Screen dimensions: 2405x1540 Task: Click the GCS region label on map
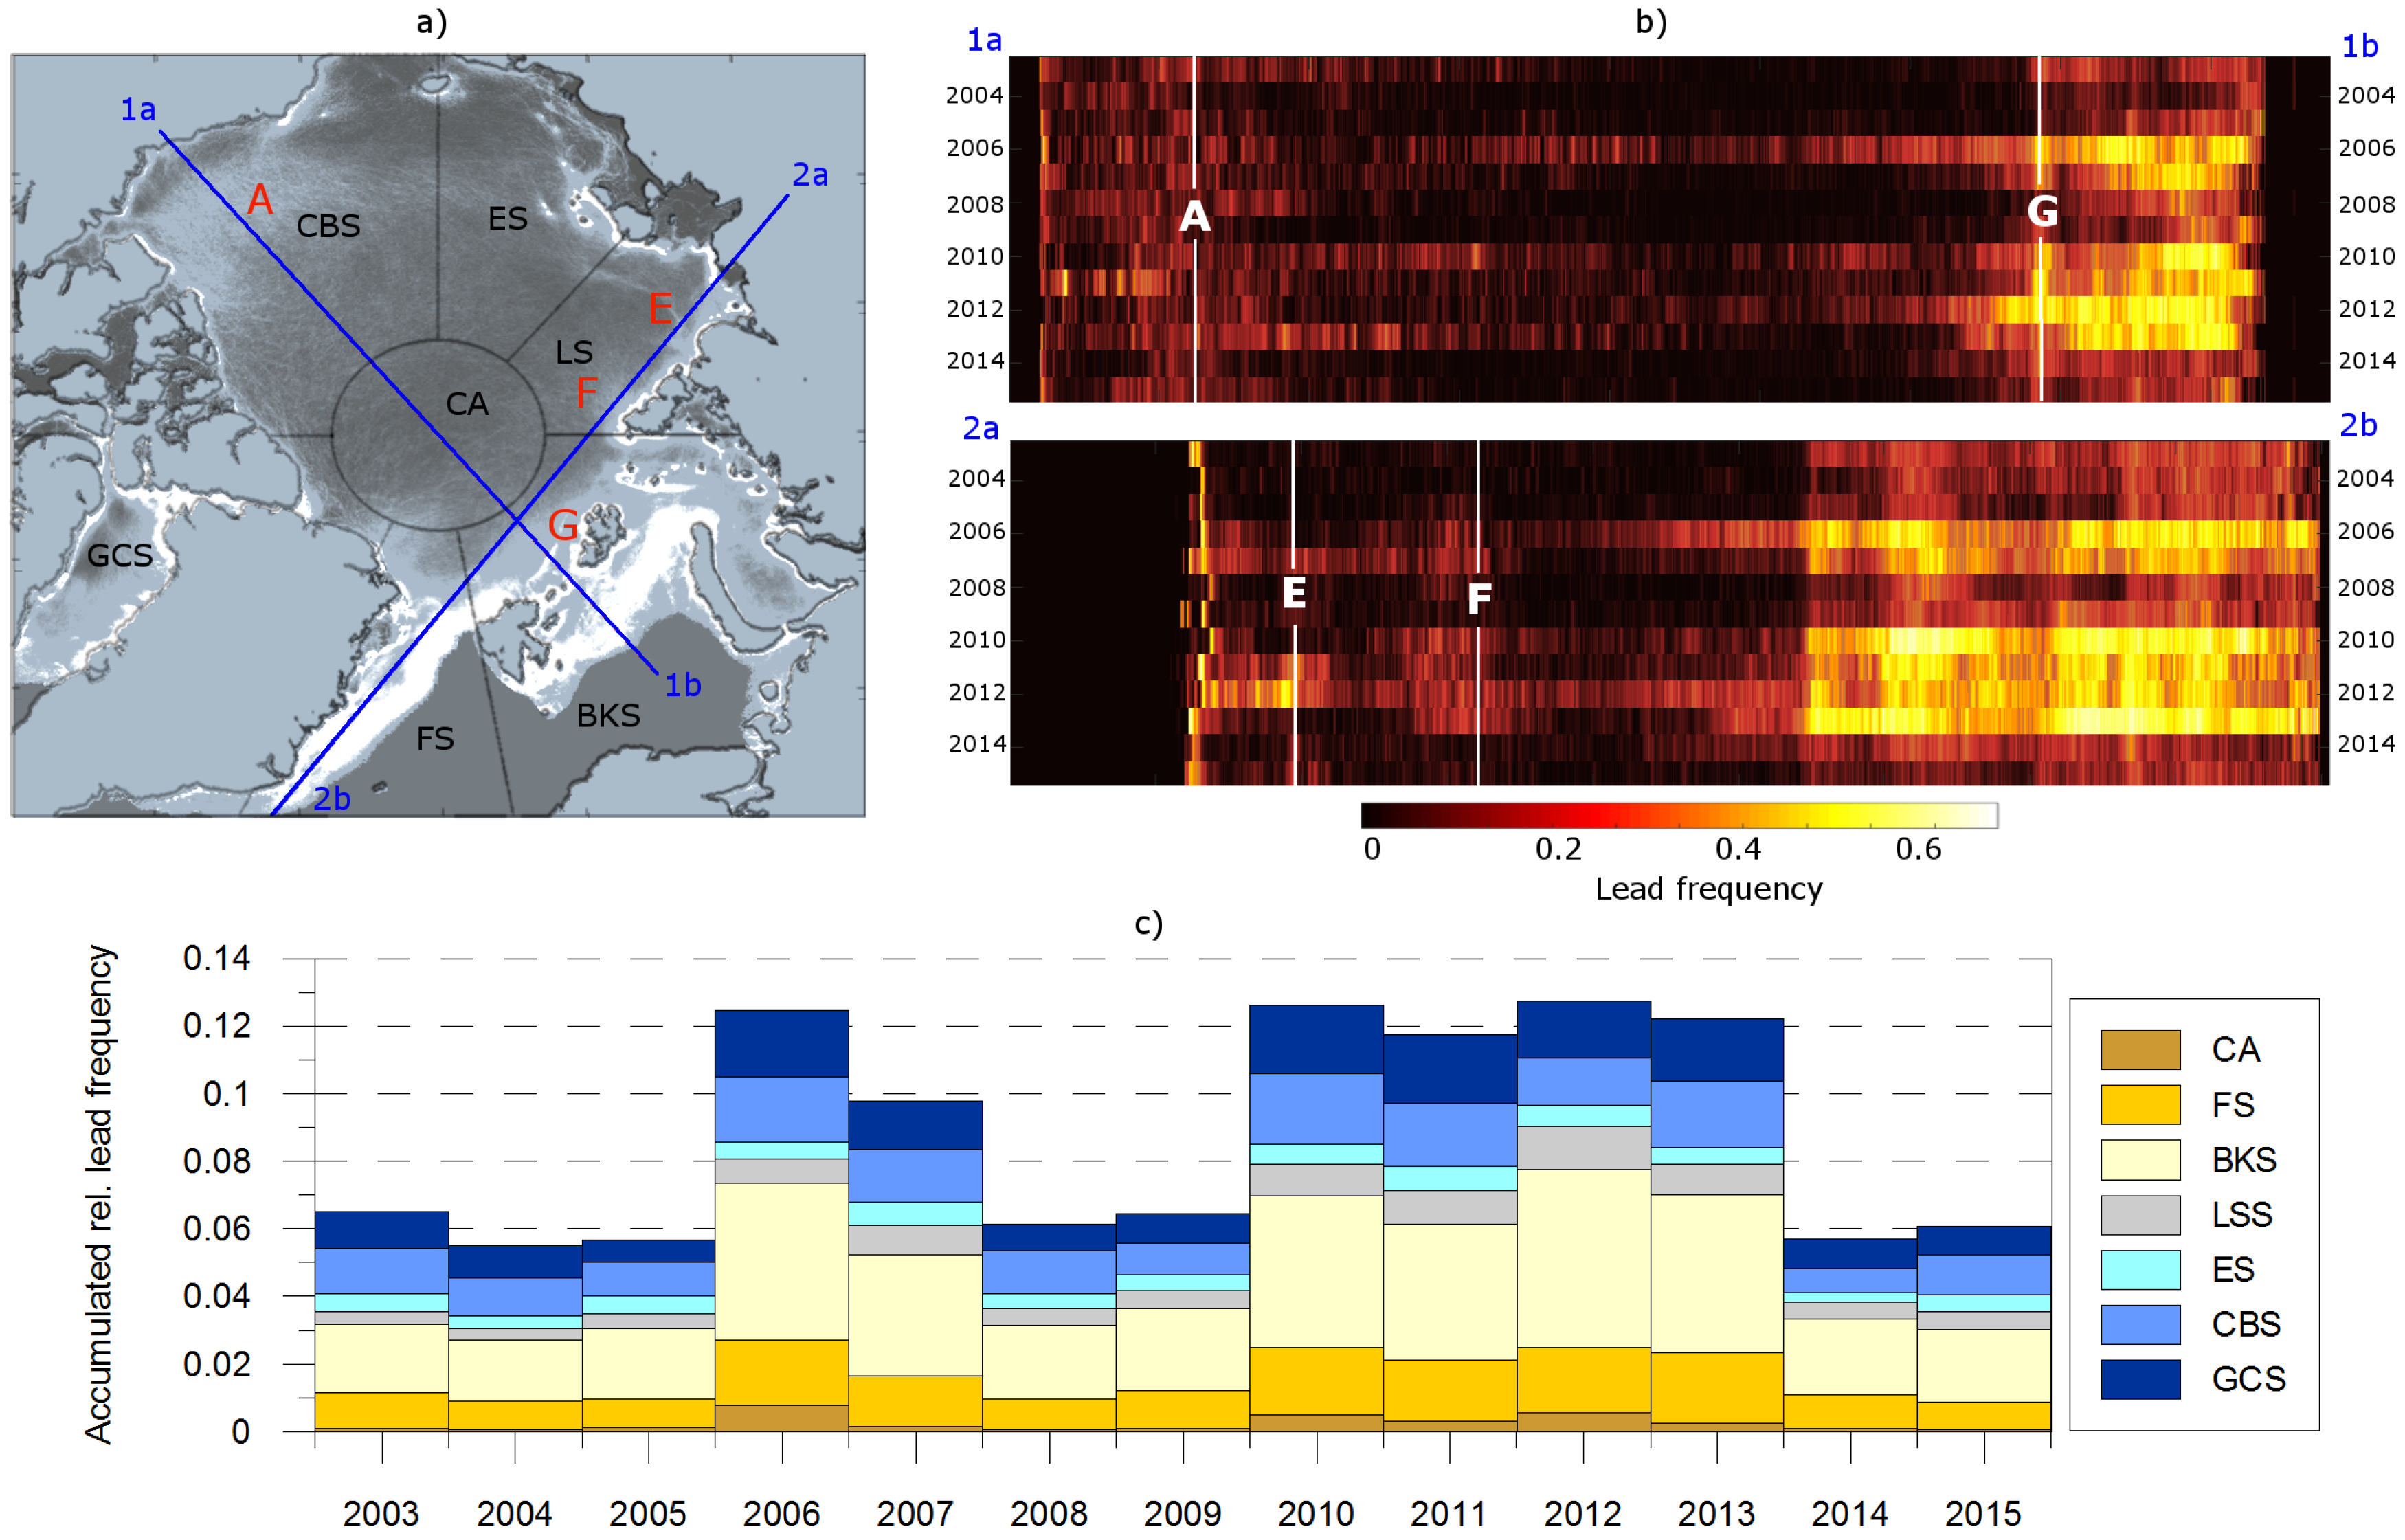pyautogui.click(x=120, y=555)
